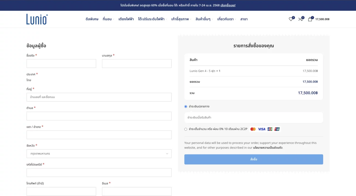Open the เตียงไฟฟ้า menu item

click(126, 19)
